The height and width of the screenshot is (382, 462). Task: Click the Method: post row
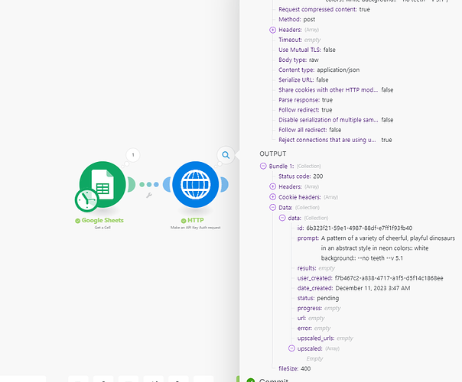coord(297,19)
